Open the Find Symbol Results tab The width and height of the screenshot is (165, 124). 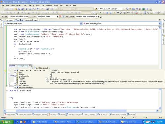pos(118,114)
